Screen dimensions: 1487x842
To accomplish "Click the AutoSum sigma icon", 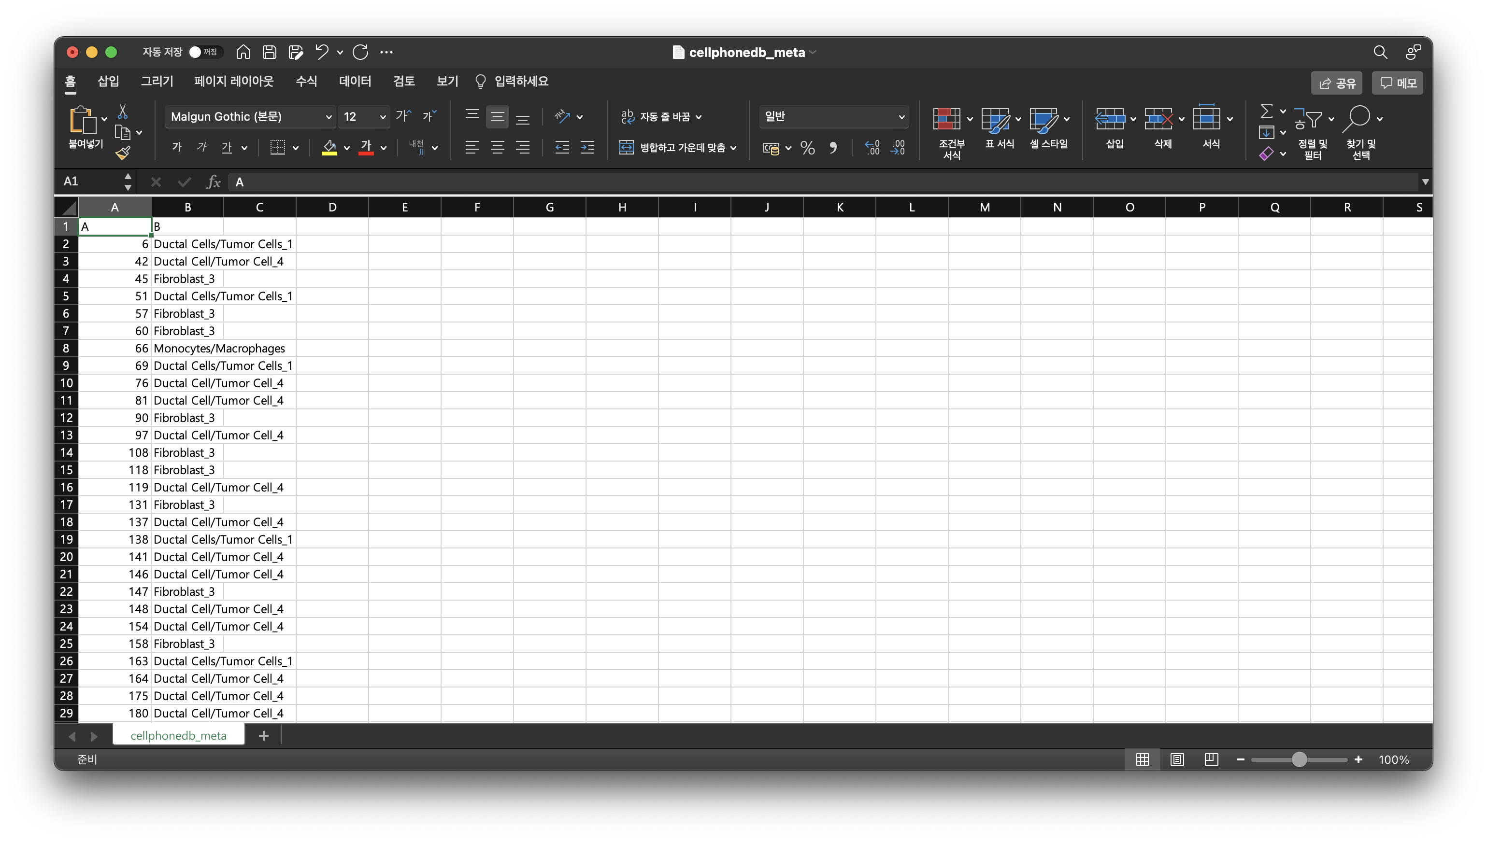I will (x=1266, y=111).
